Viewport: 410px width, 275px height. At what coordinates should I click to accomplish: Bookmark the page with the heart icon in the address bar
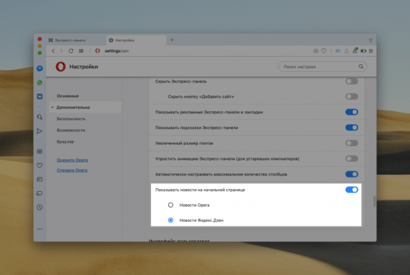324,51
